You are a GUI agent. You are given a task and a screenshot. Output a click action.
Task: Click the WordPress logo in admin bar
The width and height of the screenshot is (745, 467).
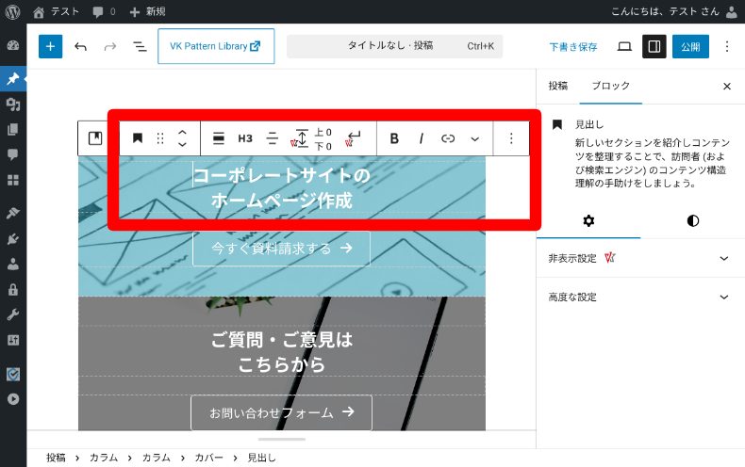(13, 11)
